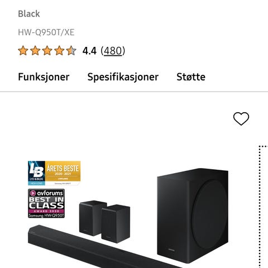Click the HW-Q950T/XE model number
This screenshot has width=268, height=268.
[x=46, y=32]
